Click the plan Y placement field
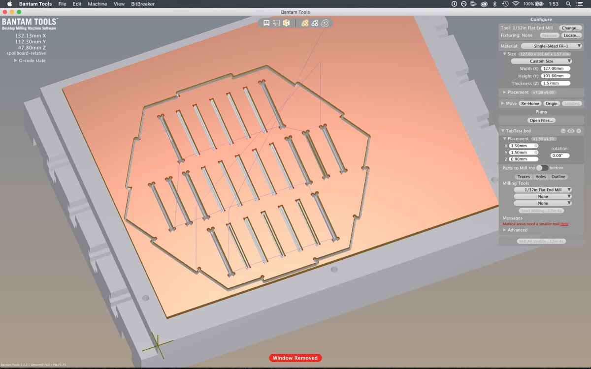The width and height of the screenshot is (591, 369). (524, 153)
